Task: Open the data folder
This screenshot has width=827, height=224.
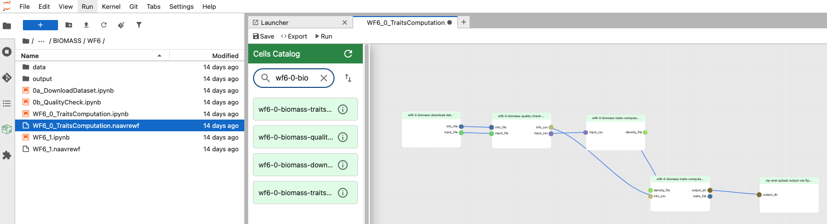Action: [x=39, y=67]
